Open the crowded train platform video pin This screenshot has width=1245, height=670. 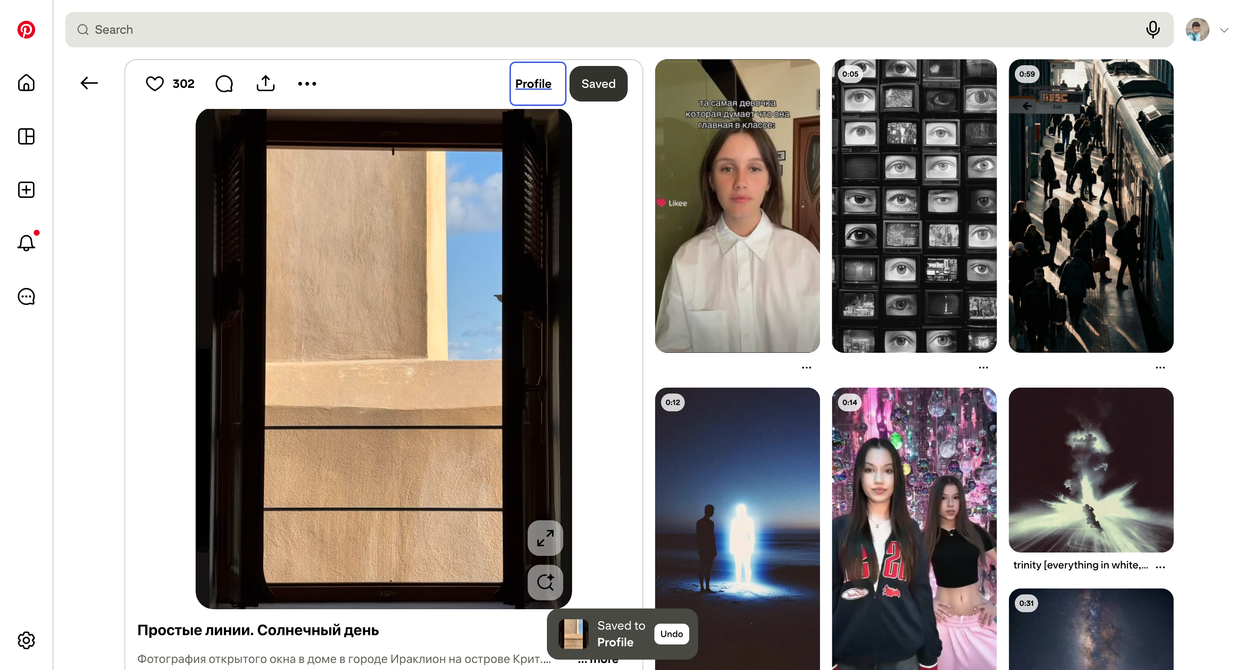1091,206
